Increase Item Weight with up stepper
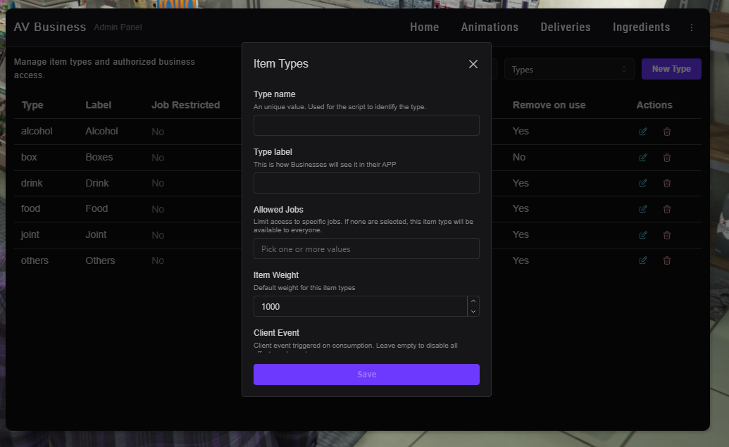Image resolution: width=729 pixels, height=447 pixels. click(x=473, y=301)
